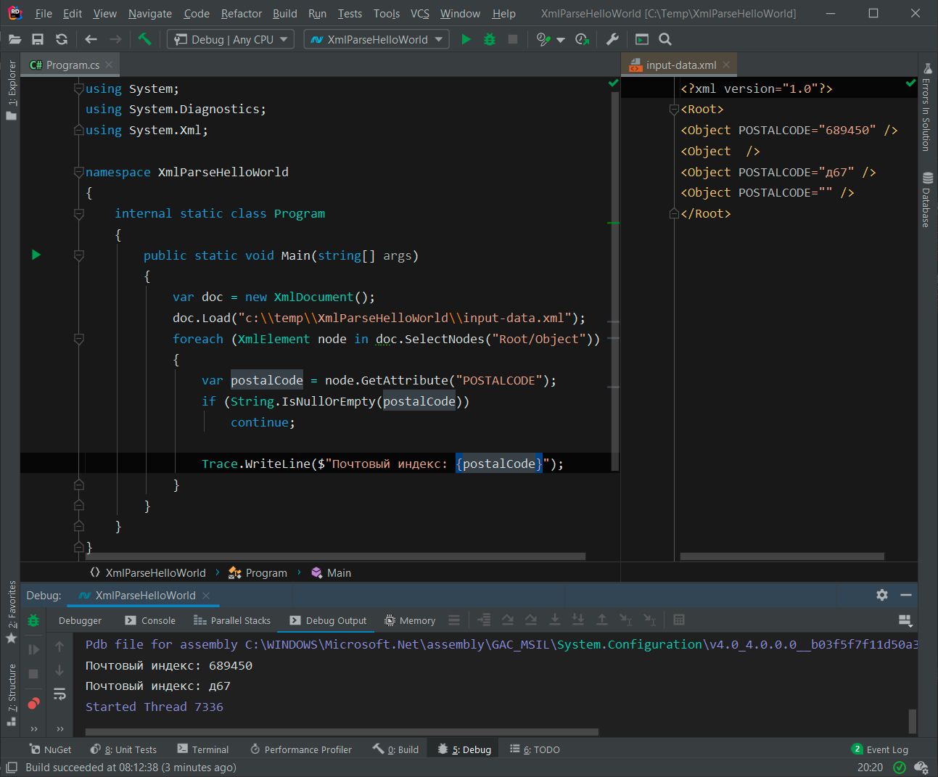This screenshot has height=777, width=938.
Task: Open the Database side panel
Action: 927,200
